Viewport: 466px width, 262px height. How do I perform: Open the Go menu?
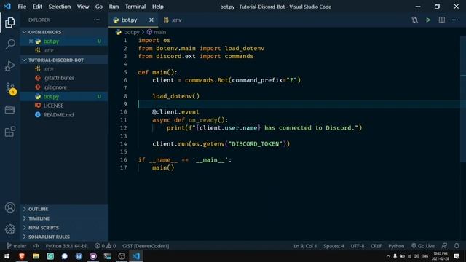click(x=99, y=7)
